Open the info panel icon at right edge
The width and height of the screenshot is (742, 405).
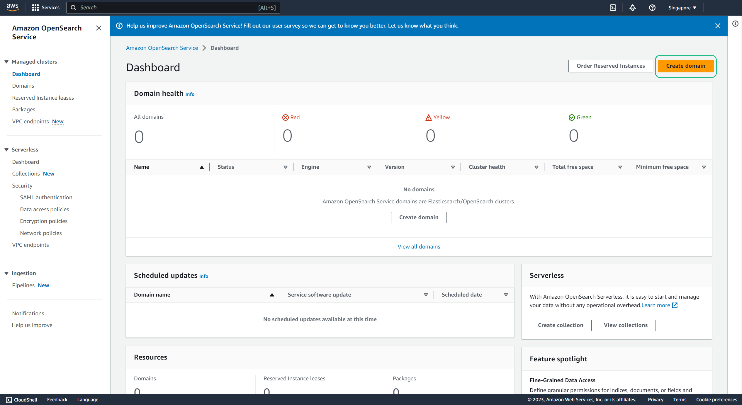pos(735,24)
